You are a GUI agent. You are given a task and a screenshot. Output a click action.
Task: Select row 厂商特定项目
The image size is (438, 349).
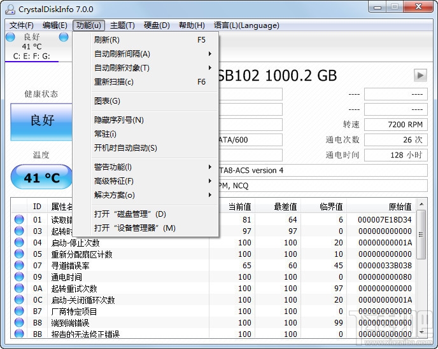[x=213, y=311]
